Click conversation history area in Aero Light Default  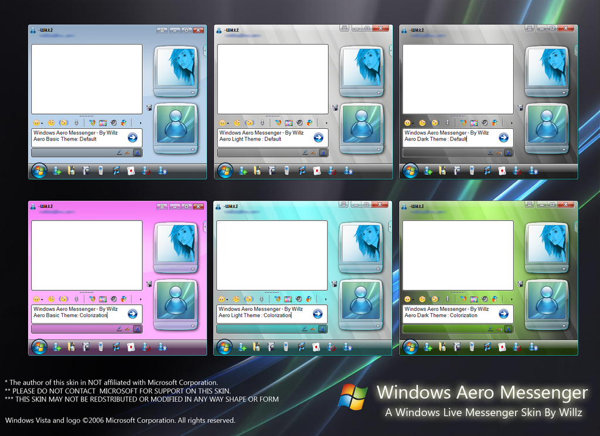[x=273, y=79]
